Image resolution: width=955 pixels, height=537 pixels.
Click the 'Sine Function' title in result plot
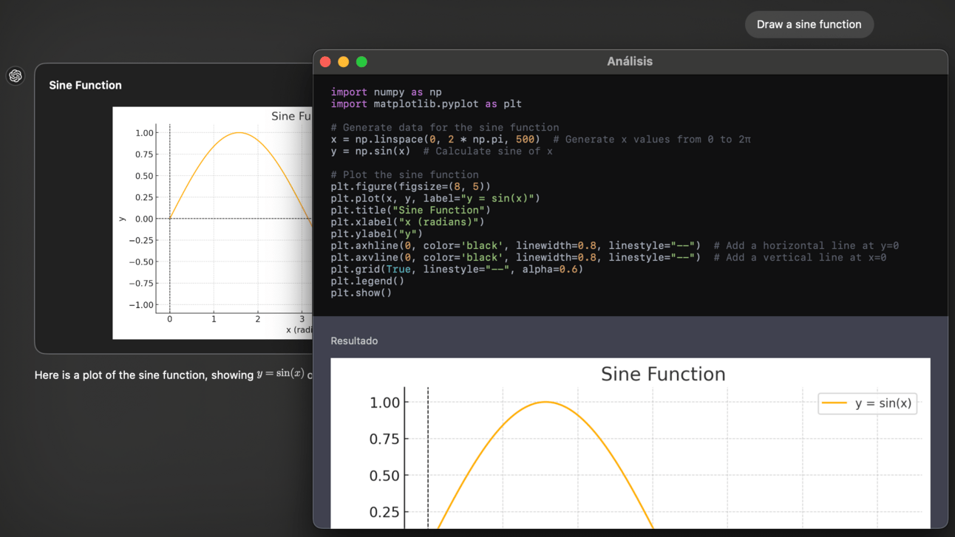click(663, 374)
